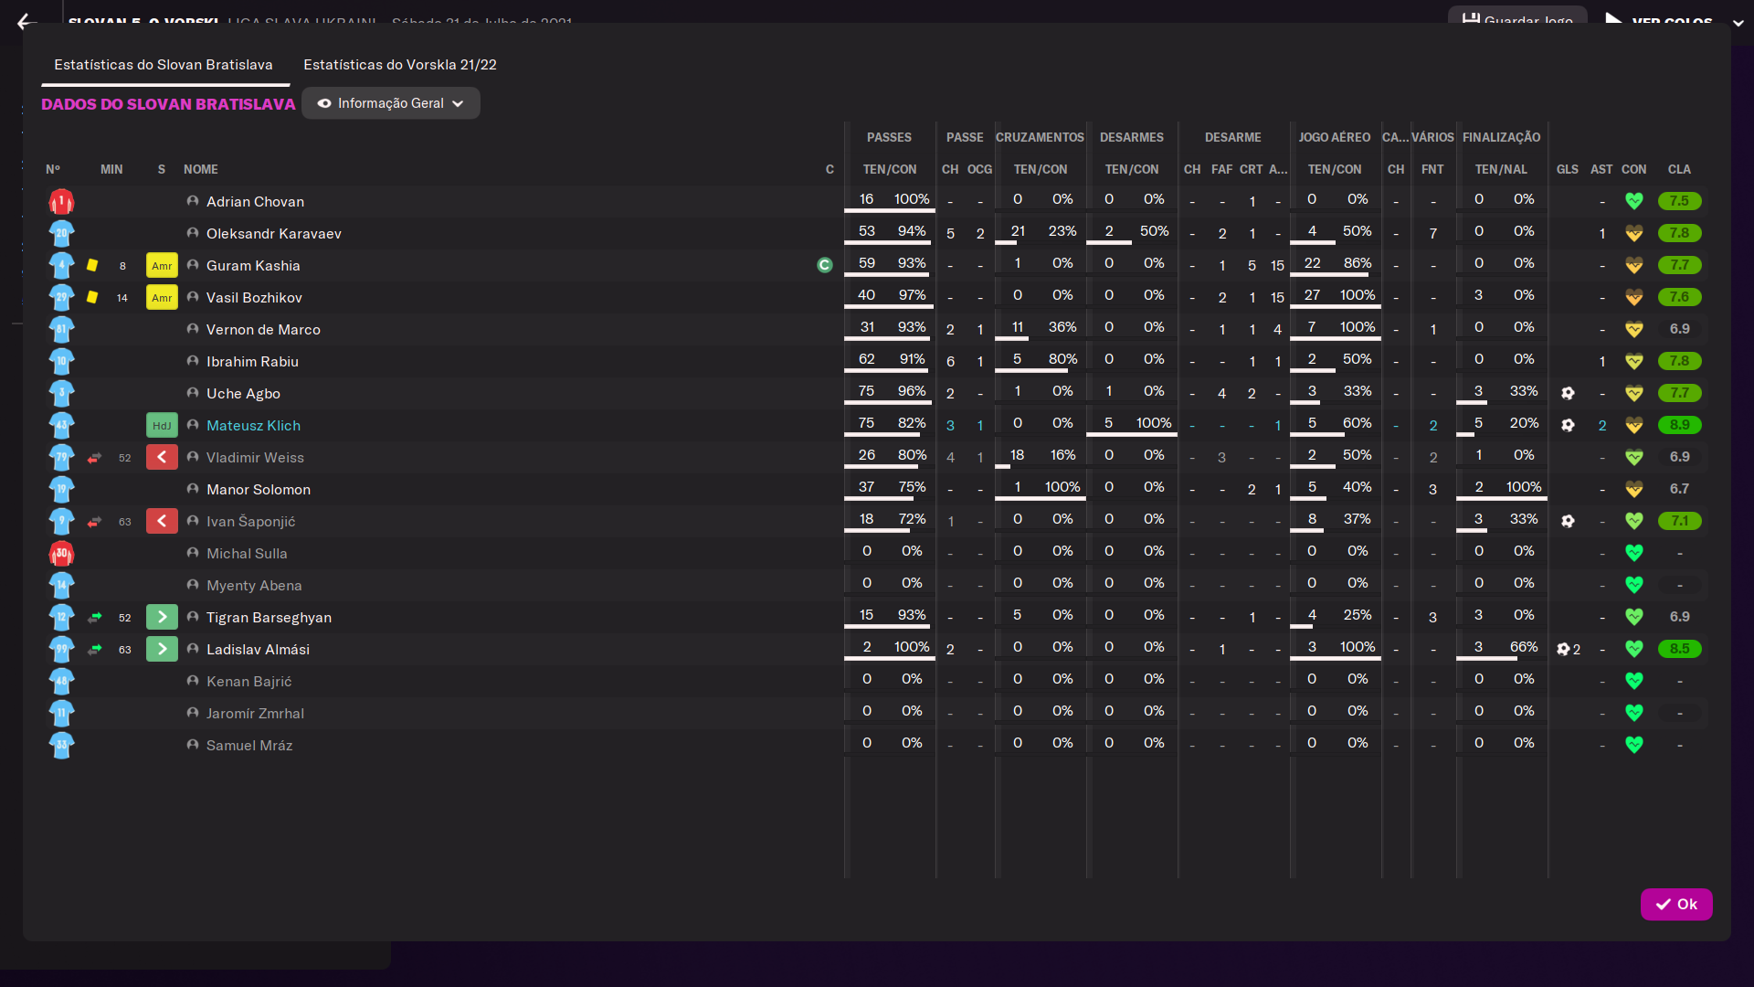
Task: Expand the Informação Geral view dropdown
Action: [391, 103]
